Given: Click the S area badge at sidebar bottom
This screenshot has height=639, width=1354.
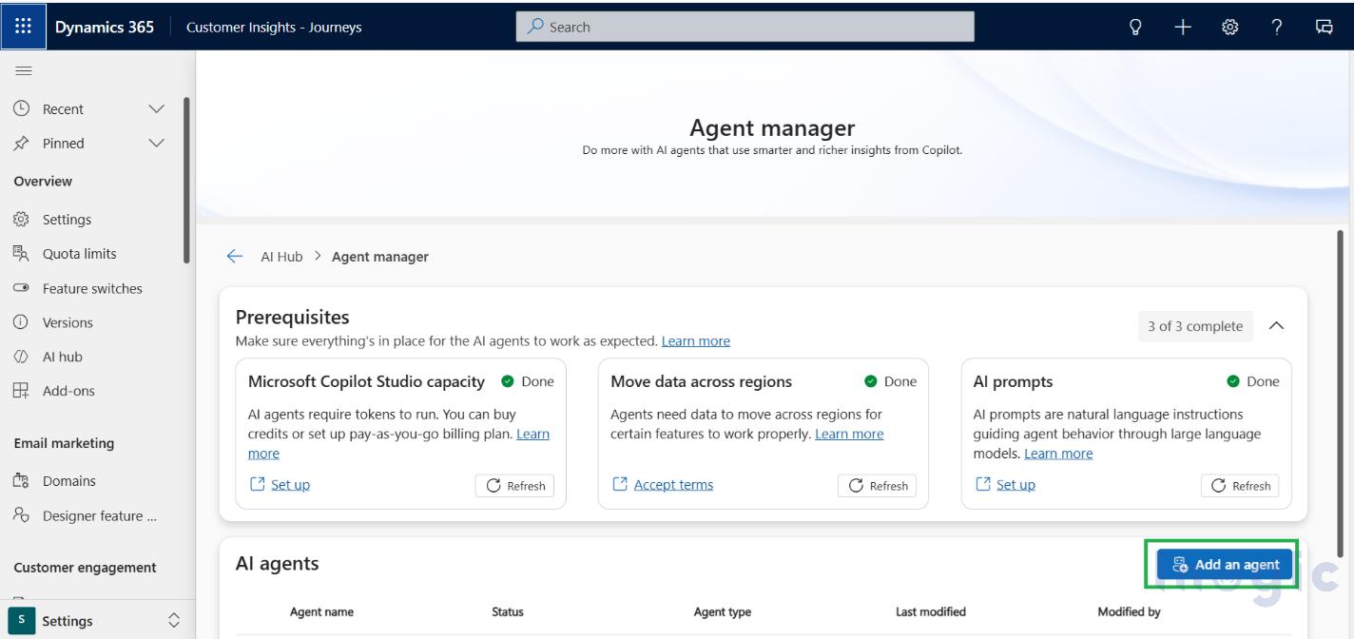Looking at the screenshot, I should [21, 620].
